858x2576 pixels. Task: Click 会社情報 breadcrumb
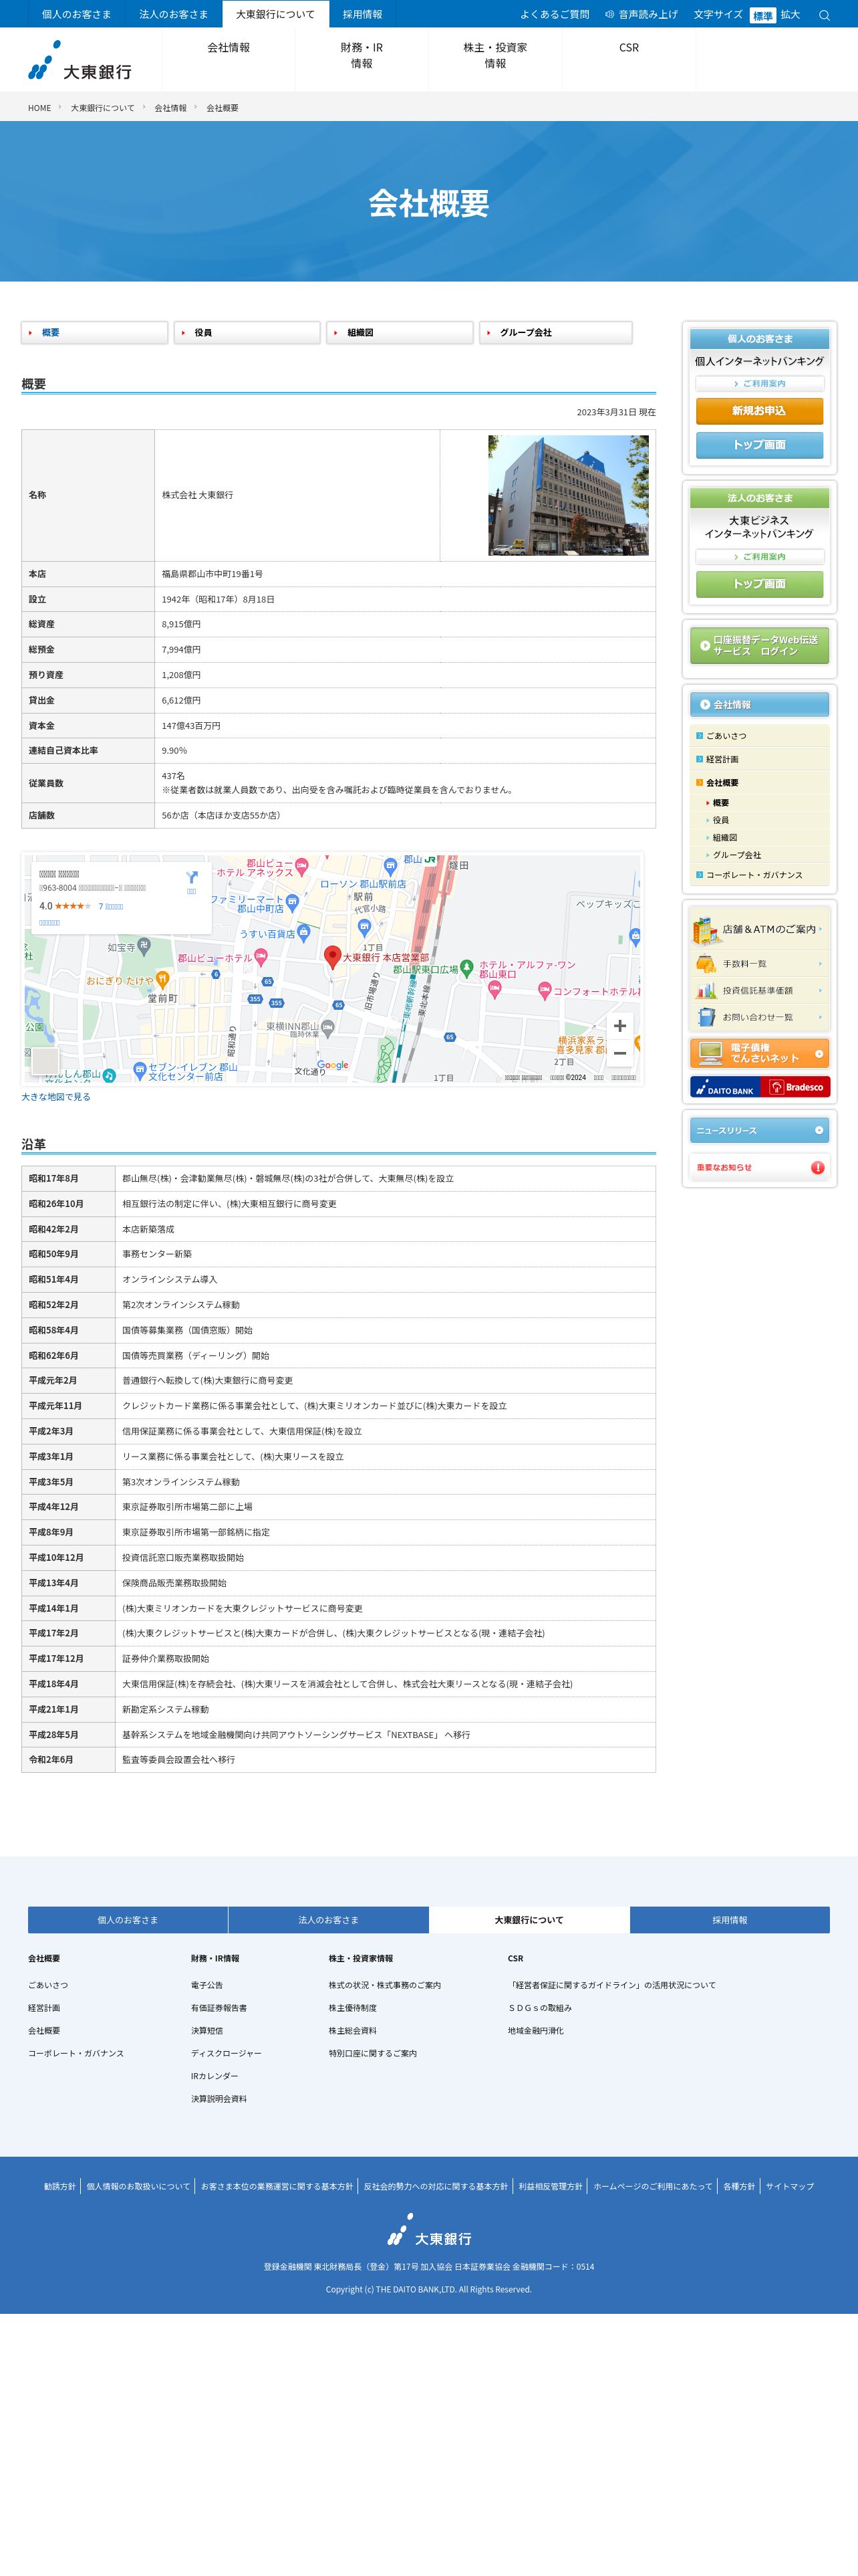(171, 108)
